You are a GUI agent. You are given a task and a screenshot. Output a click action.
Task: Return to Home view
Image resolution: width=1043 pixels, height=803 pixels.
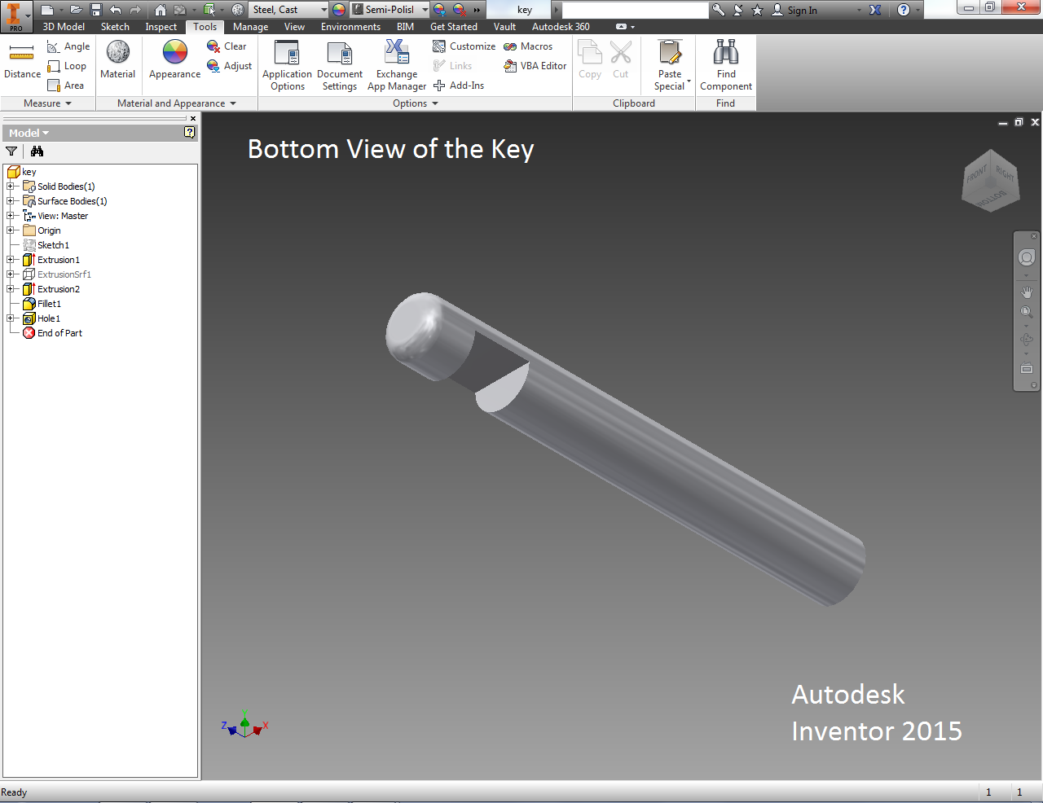click(161, 10)
